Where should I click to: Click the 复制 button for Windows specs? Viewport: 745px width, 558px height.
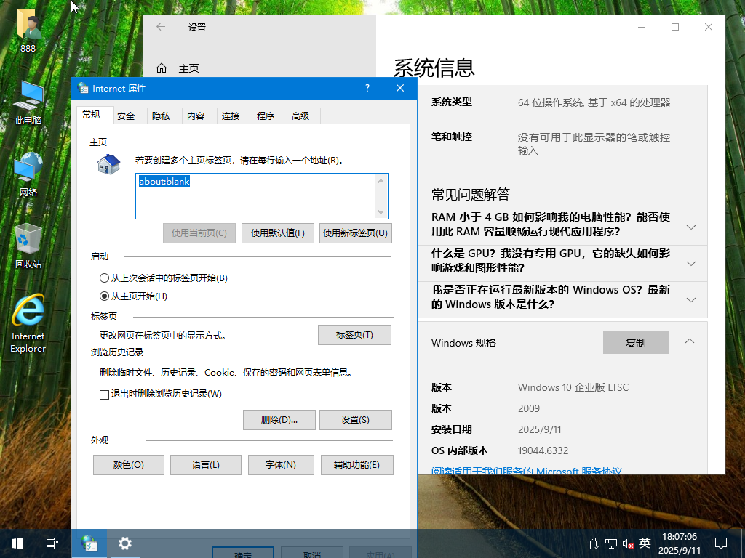[x=635, y=342]
